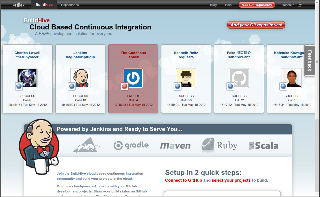Click 'Build 8' on the therubyracer card
320x197 pixels.
point(27,100)
